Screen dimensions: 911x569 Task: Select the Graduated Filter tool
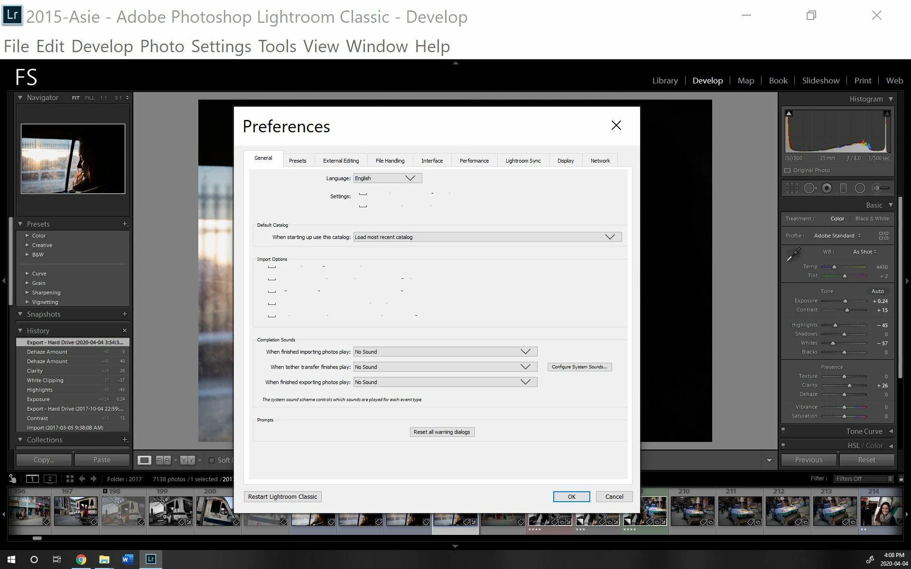pos(843,188)
